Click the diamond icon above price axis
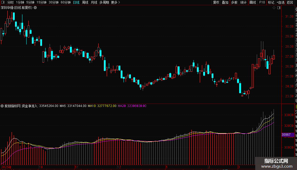The height and width of the screenshot is (170, 297). (274, 8)
